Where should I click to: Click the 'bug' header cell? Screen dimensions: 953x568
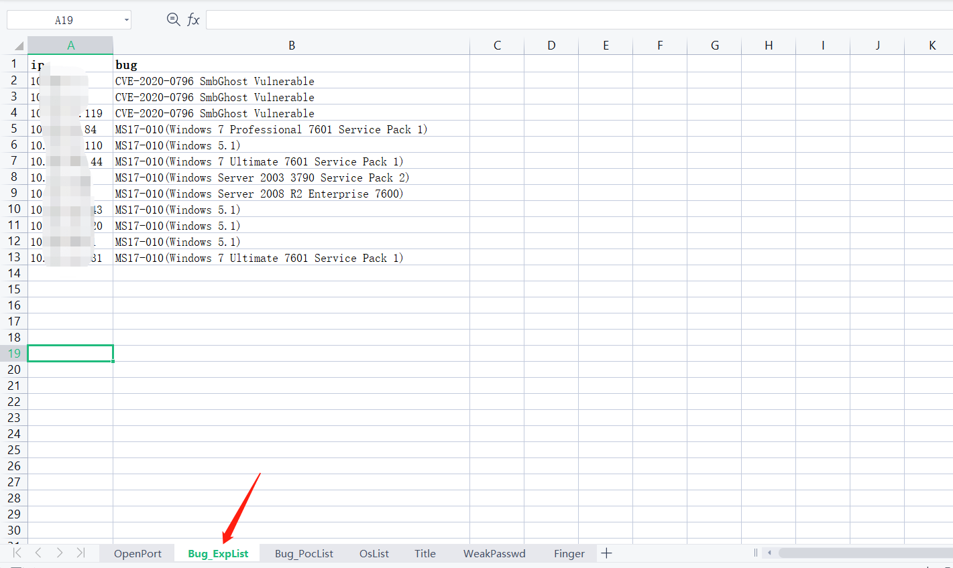pyautogui.click(x=292, y=64)
